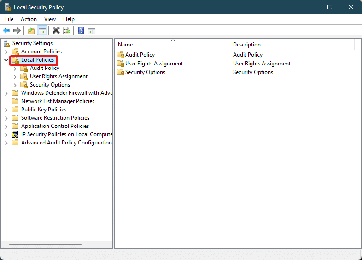Select Advanced Audit Policy Configuration label

click(x=66, y=143)
